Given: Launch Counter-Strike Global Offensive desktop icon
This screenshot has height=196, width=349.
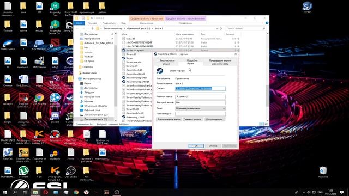Looking at the screenshot, I should [x=23, y=155].
